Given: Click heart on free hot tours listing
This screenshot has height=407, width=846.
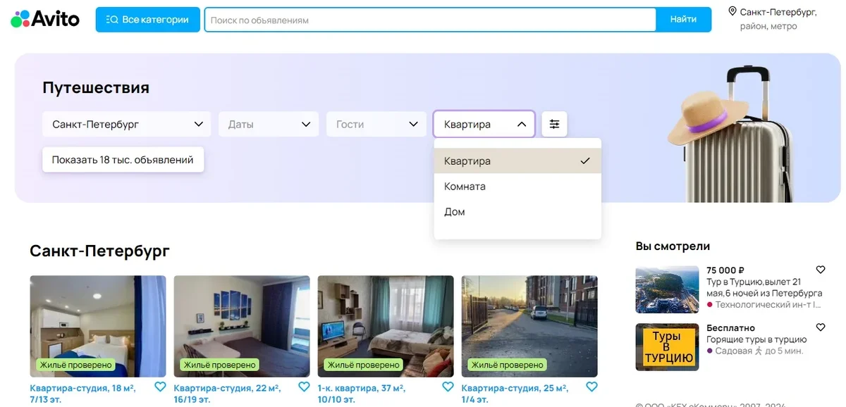Looking at the screenshot, I should pos(820,327).
